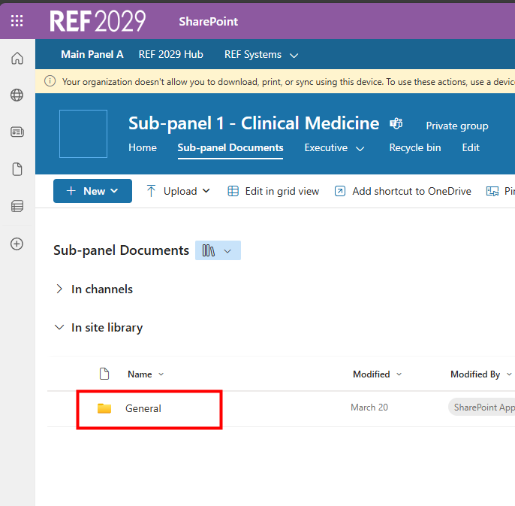515x506 pixels.
Task: Click Add shortcut to OneDrive
Action: [x=403, y=191]
